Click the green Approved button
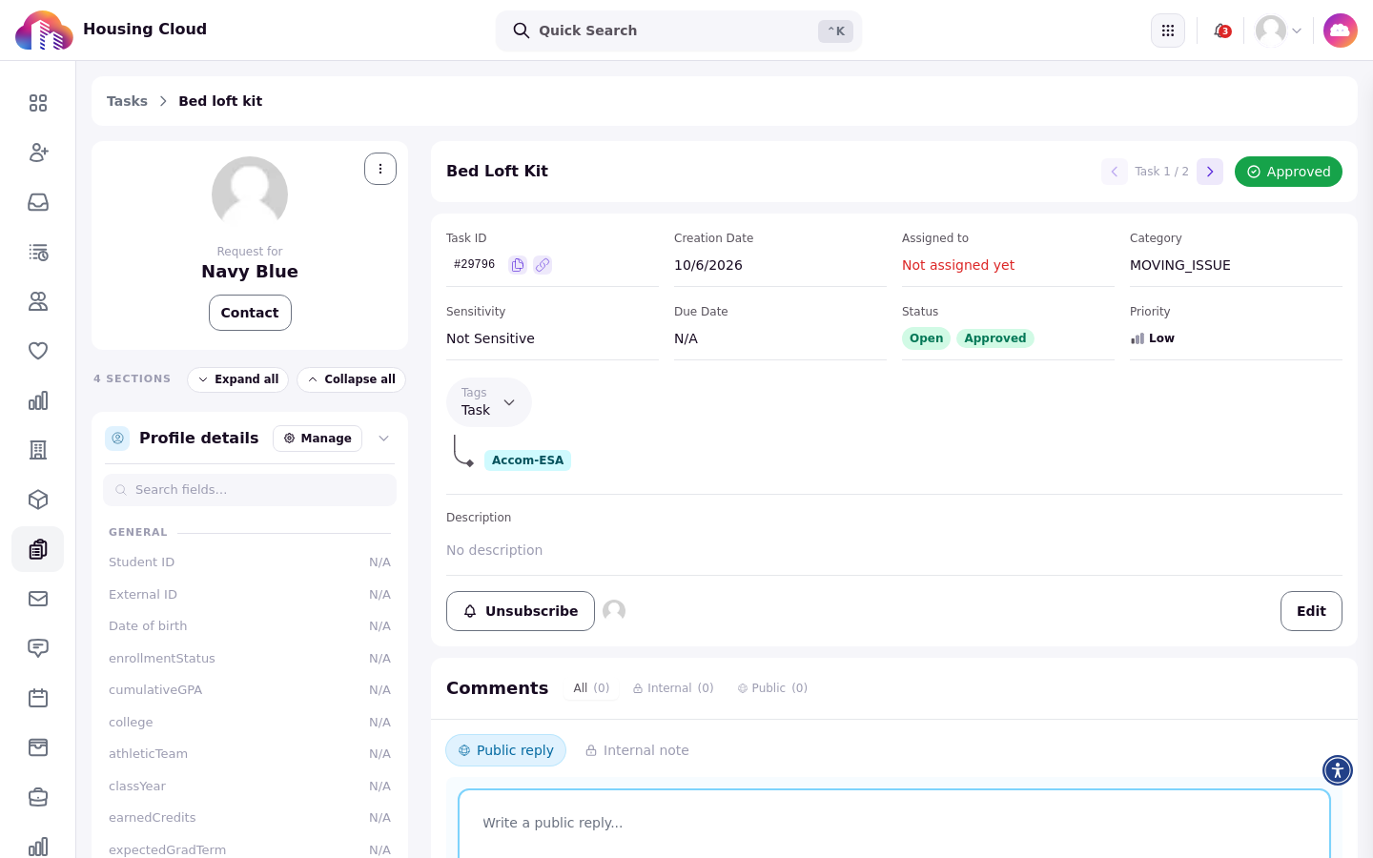The height and width of the screenshot is (858, 1373). click(1288, 172)
